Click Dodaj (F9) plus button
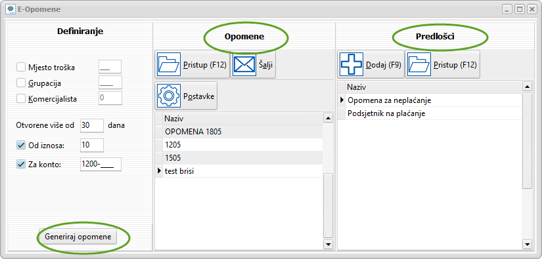 pyautogui.click(x=371, y=65)
